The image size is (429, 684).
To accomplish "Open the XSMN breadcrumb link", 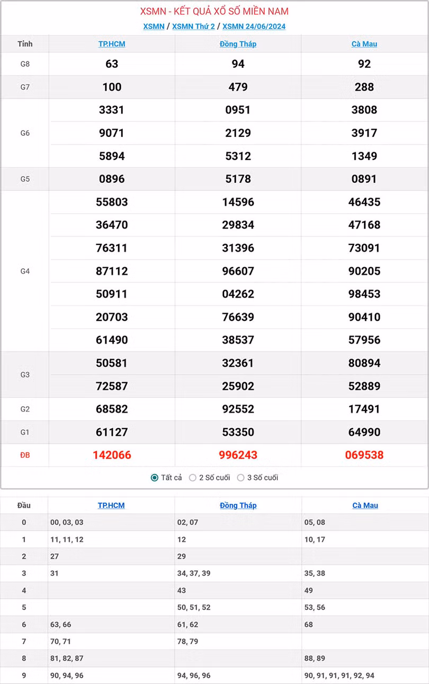I will coord(154,27).
